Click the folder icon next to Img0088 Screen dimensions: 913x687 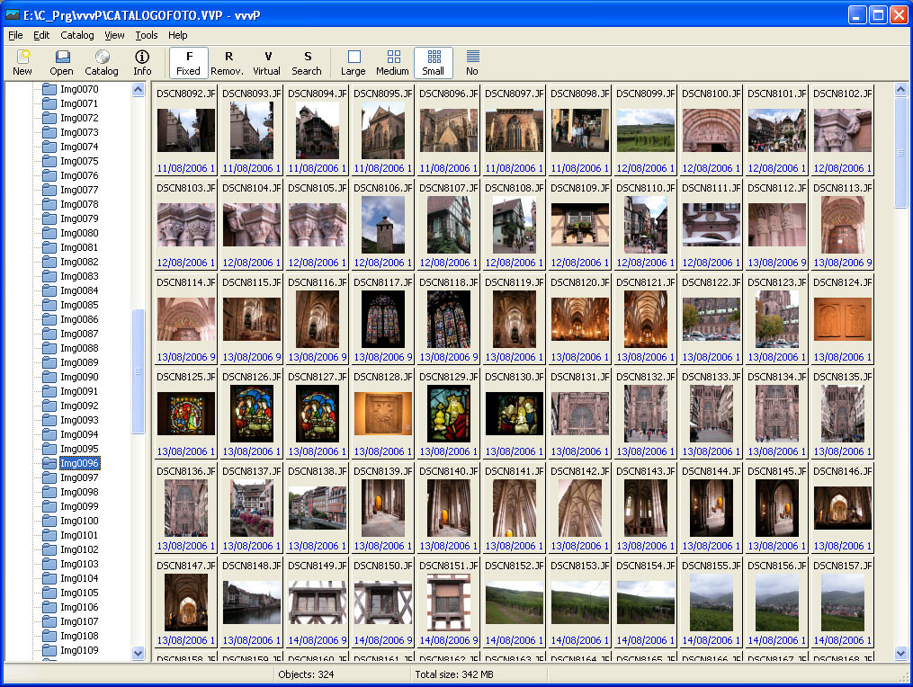click(49, 348)
